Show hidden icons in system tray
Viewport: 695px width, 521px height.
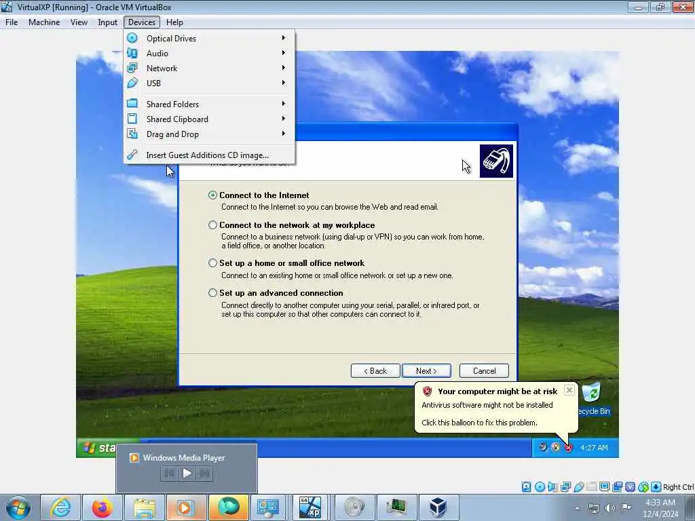tap(577, 508)
